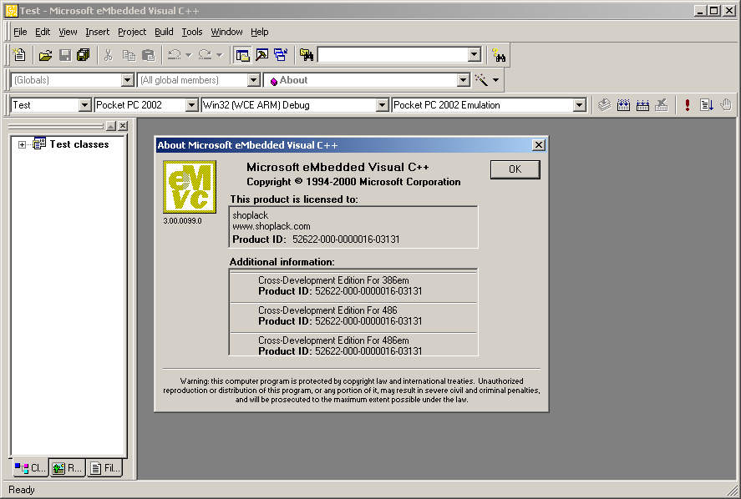Toggle the Output window icon
Screen dimensions: 741x499
[261, 55]
